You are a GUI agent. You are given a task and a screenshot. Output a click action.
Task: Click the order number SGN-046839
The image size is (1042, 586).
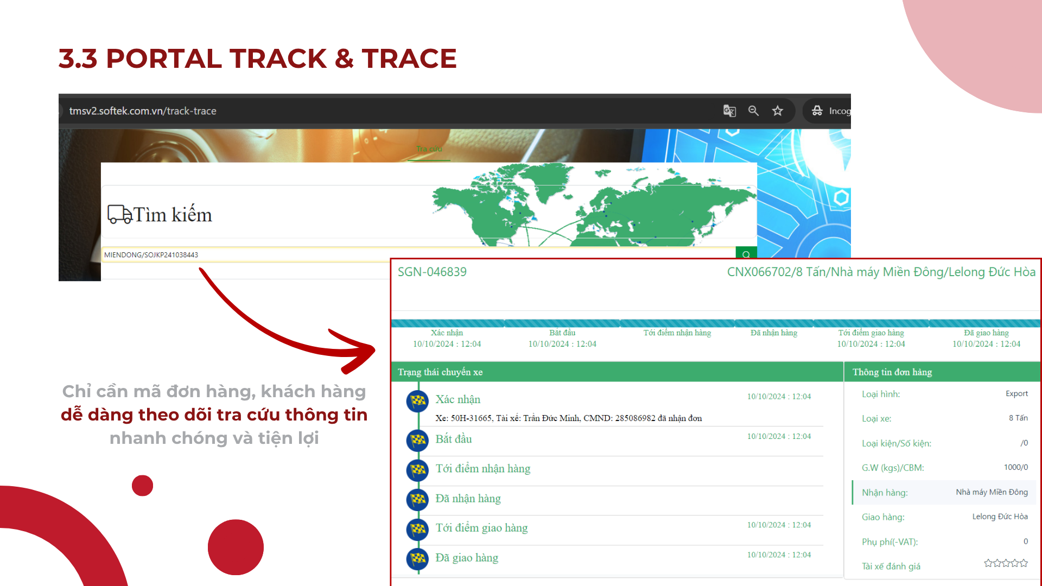432,272
